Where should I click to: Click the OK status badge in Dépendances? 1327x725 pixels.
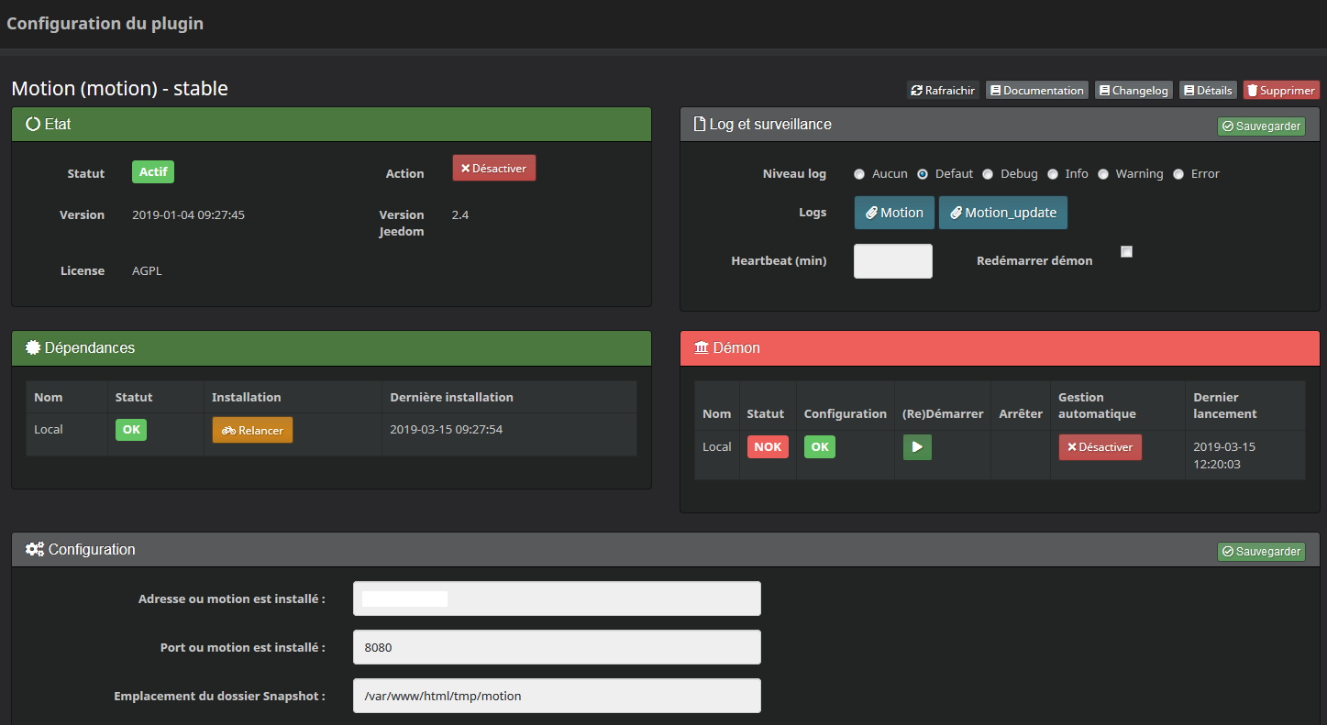(131, 429)
